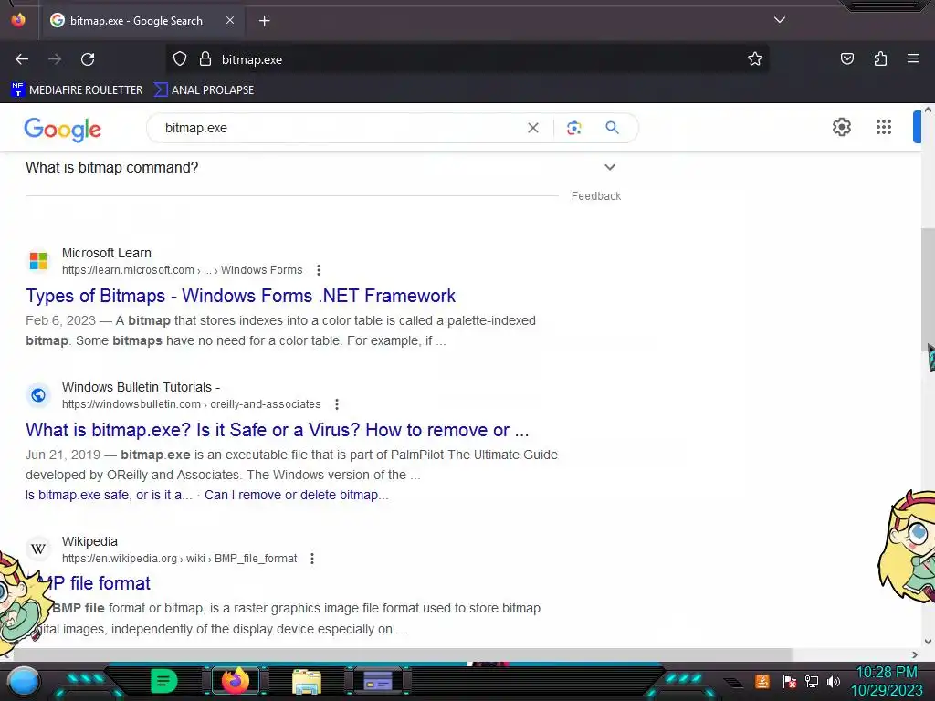This screenshot has height=701, width=935.
Task: Open the Wikipedia BMP file format result
Action: (x=99, y=583)
